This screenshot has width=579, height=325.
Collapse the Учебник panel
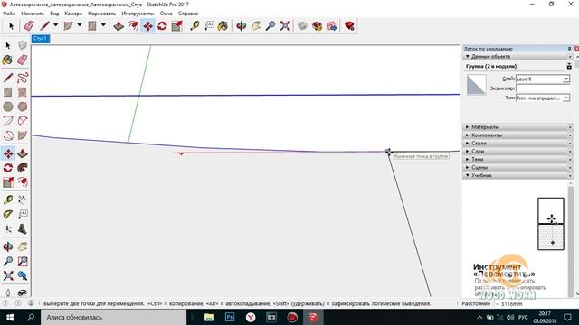pyautogui.click(x=518, y=175)
